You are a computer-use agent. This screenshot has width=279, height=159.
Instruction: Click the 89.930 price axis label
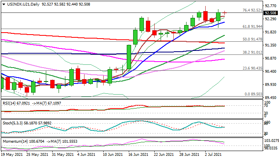pyautogui.click(x=271, y=84)
